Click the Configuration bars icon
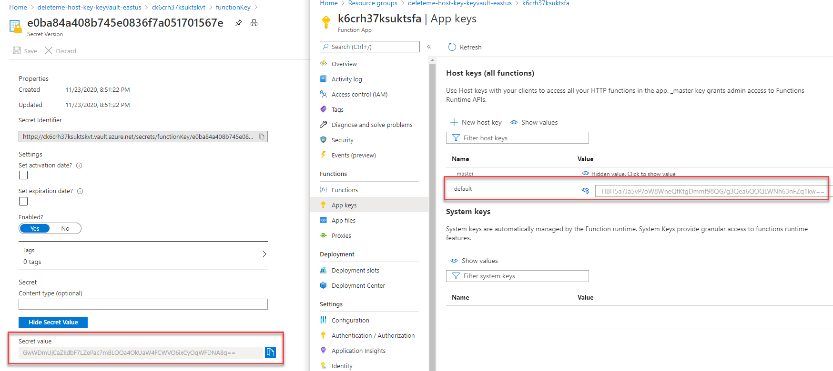The height and width of the screenshot is (371, 833). 324,320
